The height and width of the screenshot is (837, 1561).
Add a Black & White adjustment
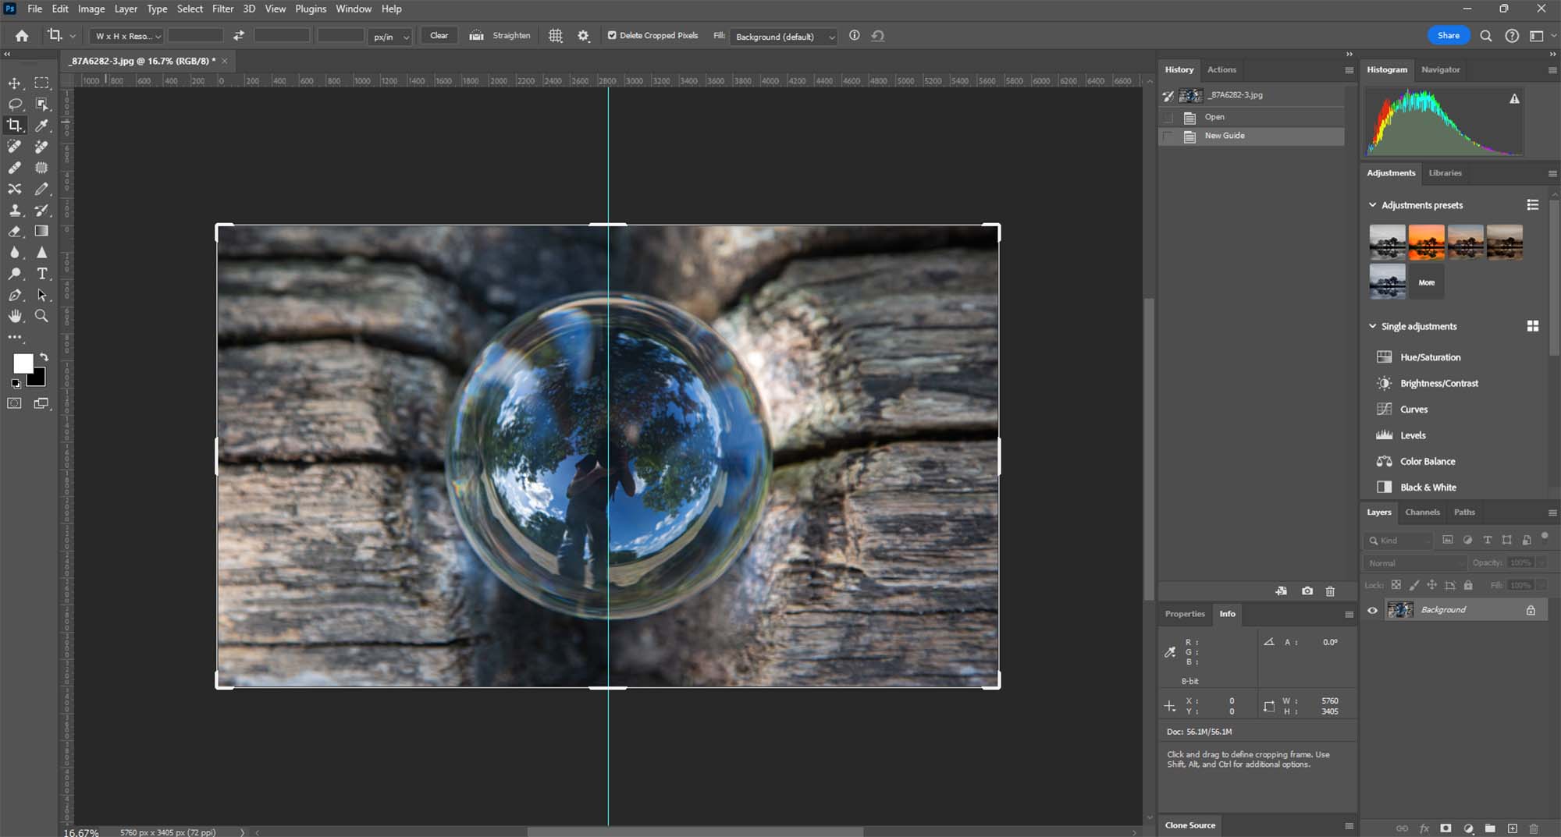point(1428,488)
